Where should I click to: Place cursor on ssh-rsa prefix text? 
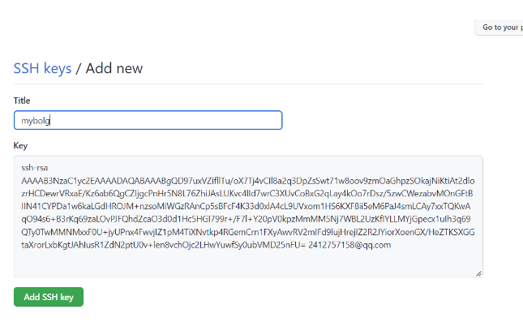click(35, 168)
